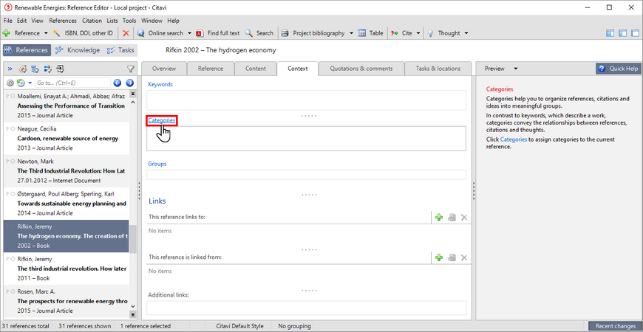Click the tag icon in list toolbar
The width and height of the screenshot is (643, 332).
coord(23,69)
